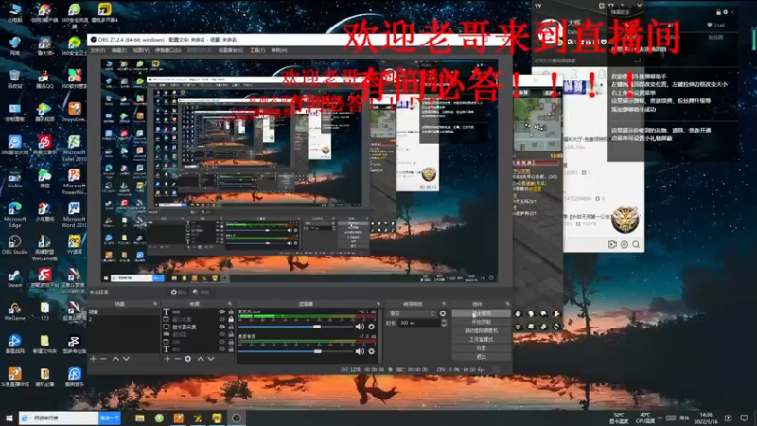757x426 pixels.
Task: Remove selected source with minus button
Action: point(177,359)
